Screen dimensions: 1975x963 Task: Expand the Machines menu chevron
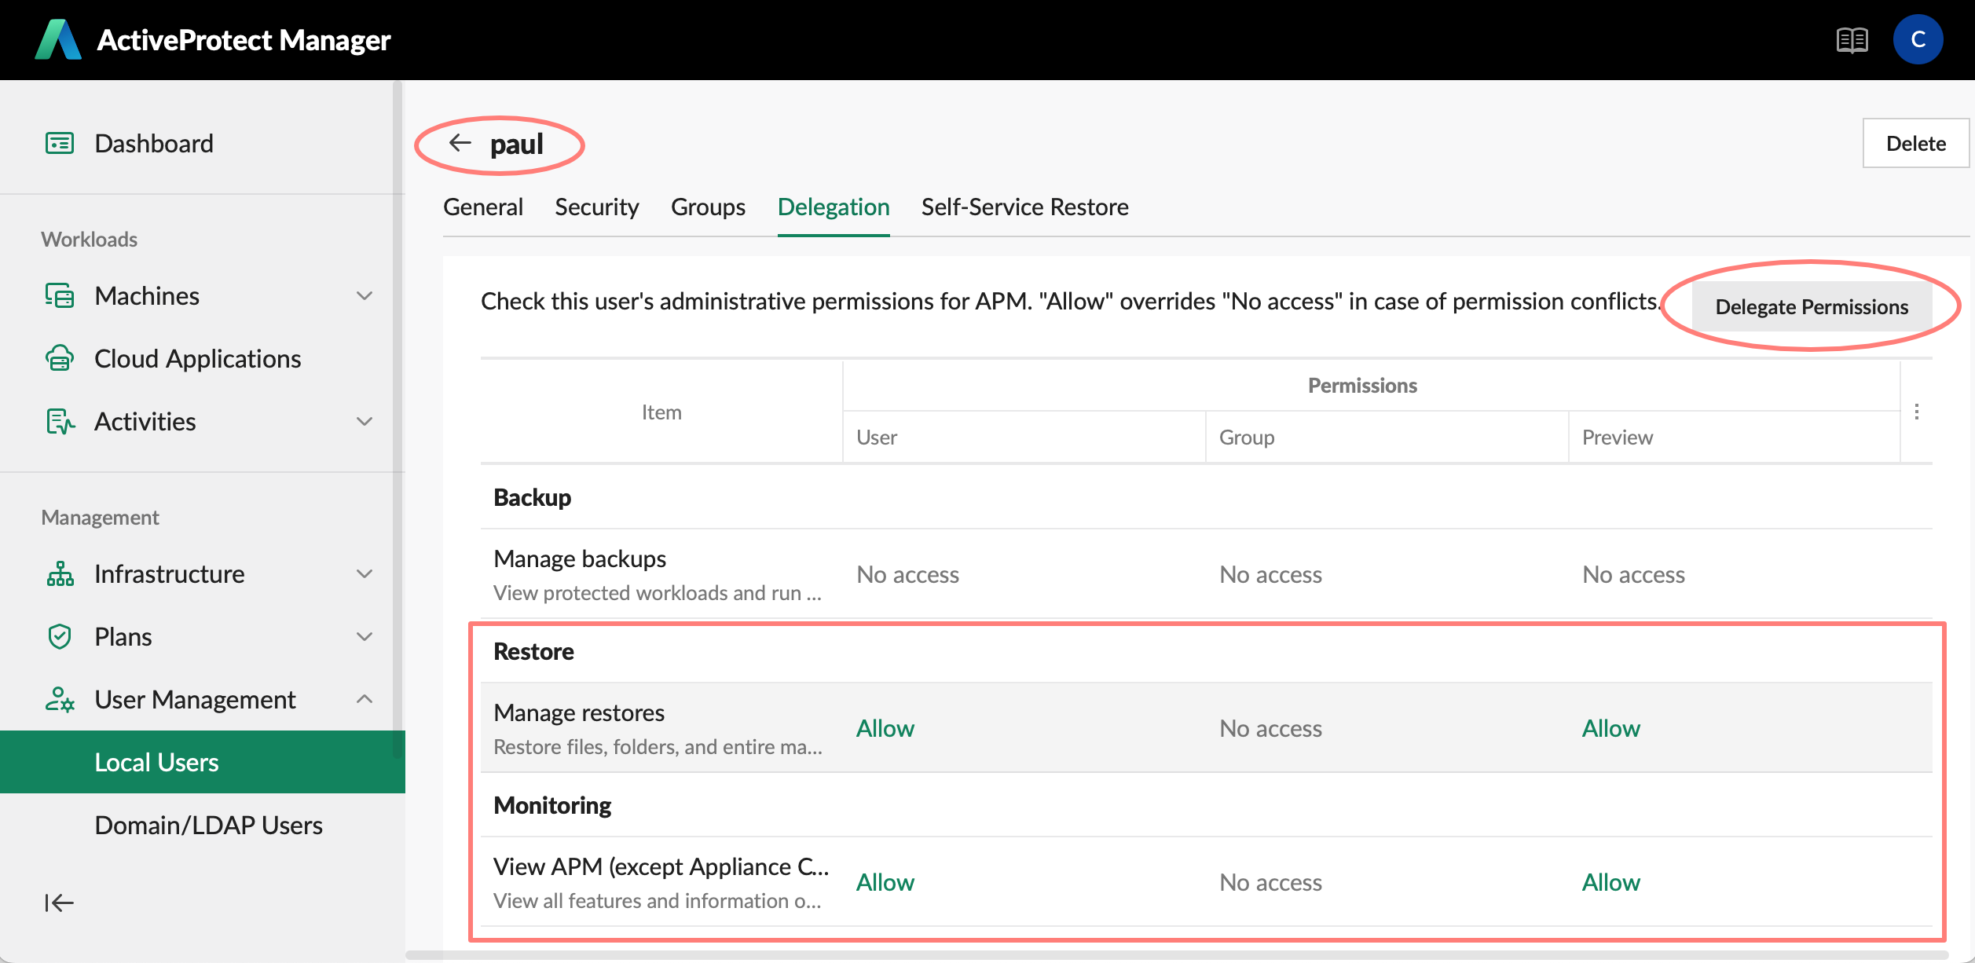tap(365, 295)
